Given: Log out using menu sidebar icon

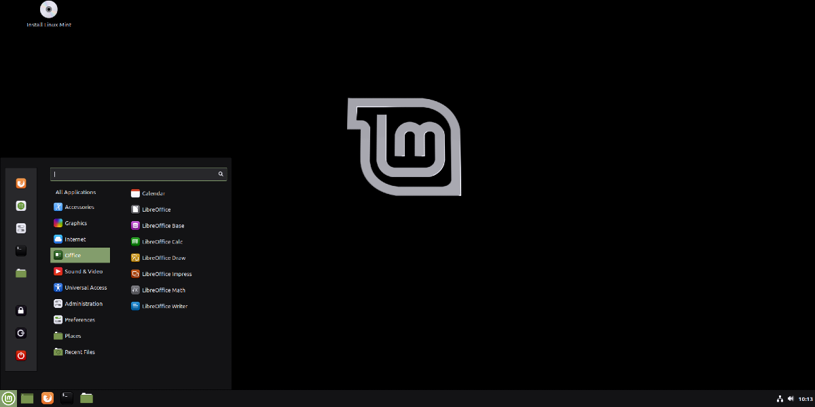Looking at the screenshot, I should [x=21, y=333].
